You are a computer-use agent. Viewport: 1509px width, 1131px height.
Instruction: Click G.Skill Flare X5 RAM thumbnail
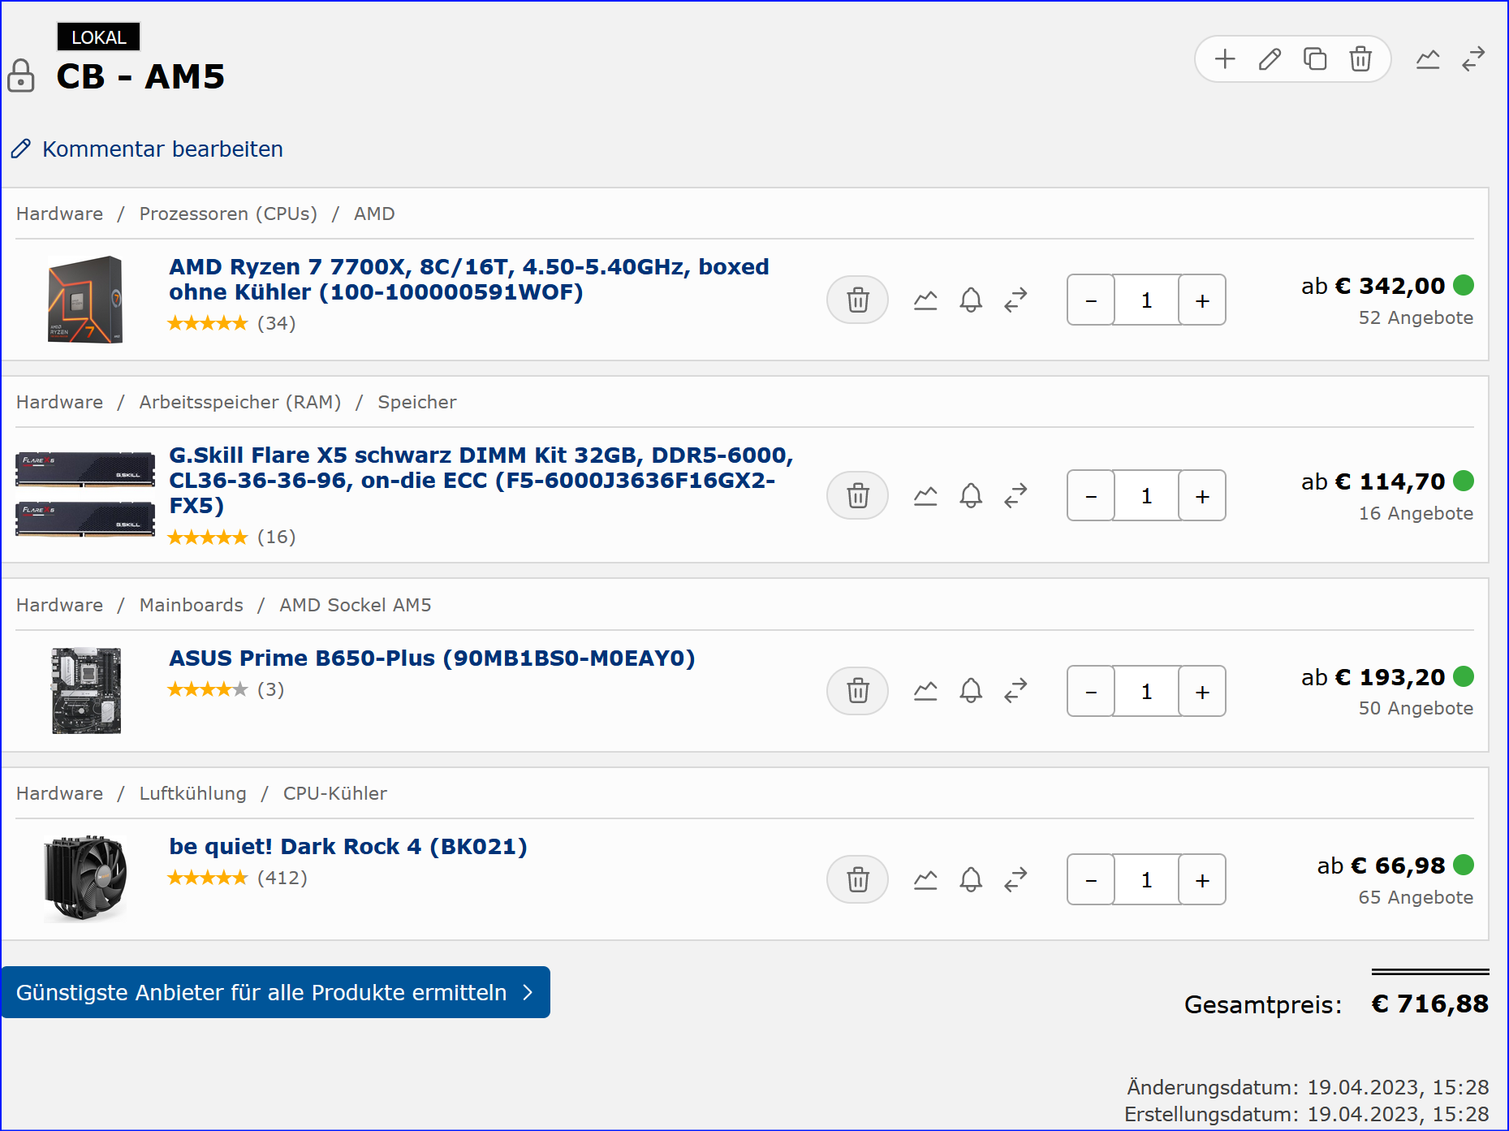pyautogui.click(x=85, y=494)
